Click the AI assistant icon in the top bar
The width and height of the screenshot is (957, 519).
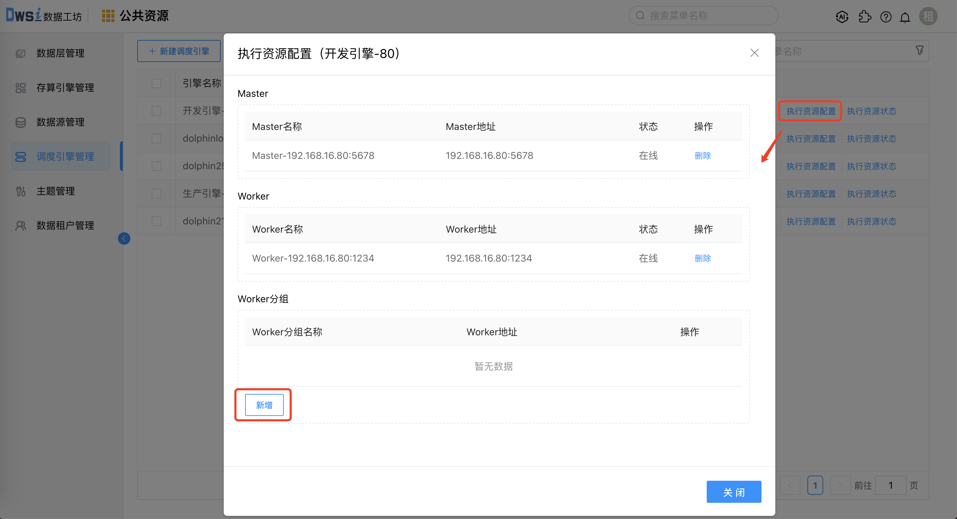pos(842,17)
